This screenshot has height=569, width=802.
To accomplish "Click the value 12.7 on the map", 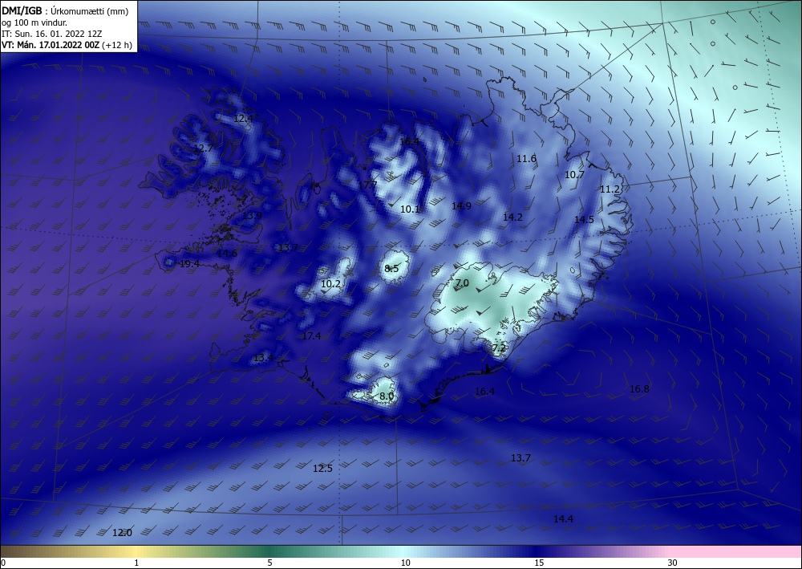I will tap(203, 148).
